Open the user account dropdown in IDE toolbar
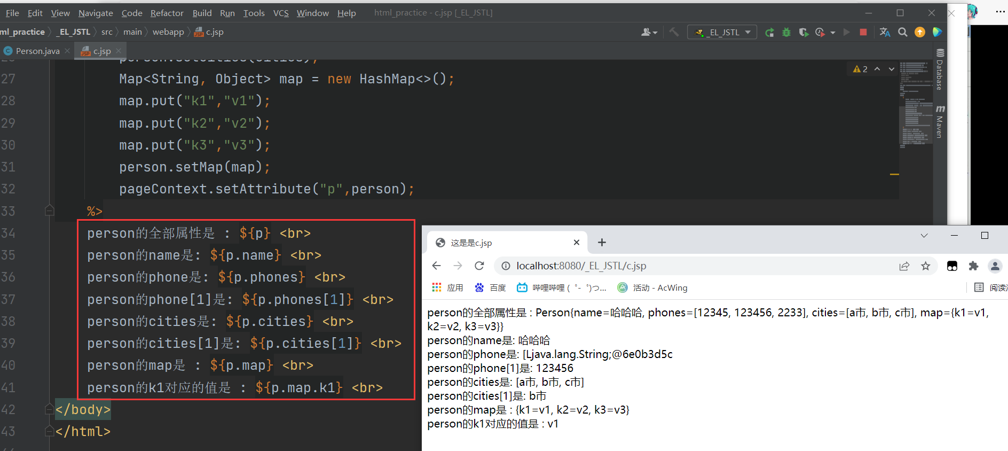This screenshot has height=451, width=1008. (649, 32)
